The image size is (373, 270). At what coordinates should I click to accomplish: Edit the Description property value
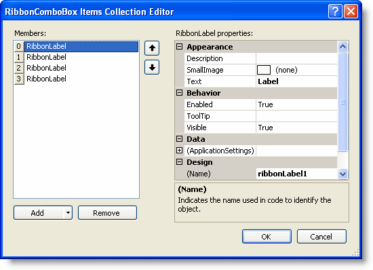coord(296,58)
